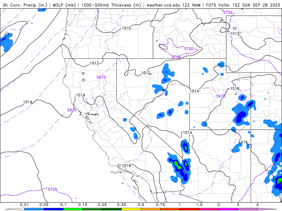Select the '0.35' colorbar tick label

(x=122, y=205)
